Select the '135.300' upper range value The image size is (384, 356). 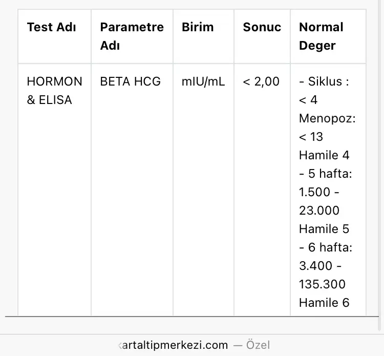tap(322, 284)
